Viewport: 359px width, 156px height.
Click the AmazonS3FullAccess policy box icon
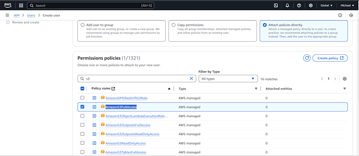pos(103,107)
